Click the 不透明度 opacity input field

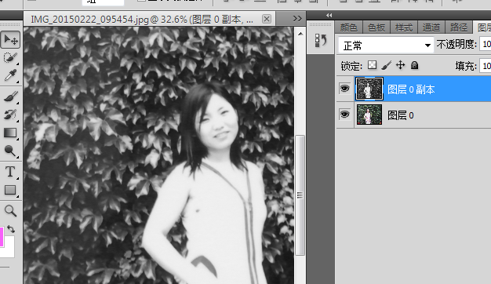point(486,44)
